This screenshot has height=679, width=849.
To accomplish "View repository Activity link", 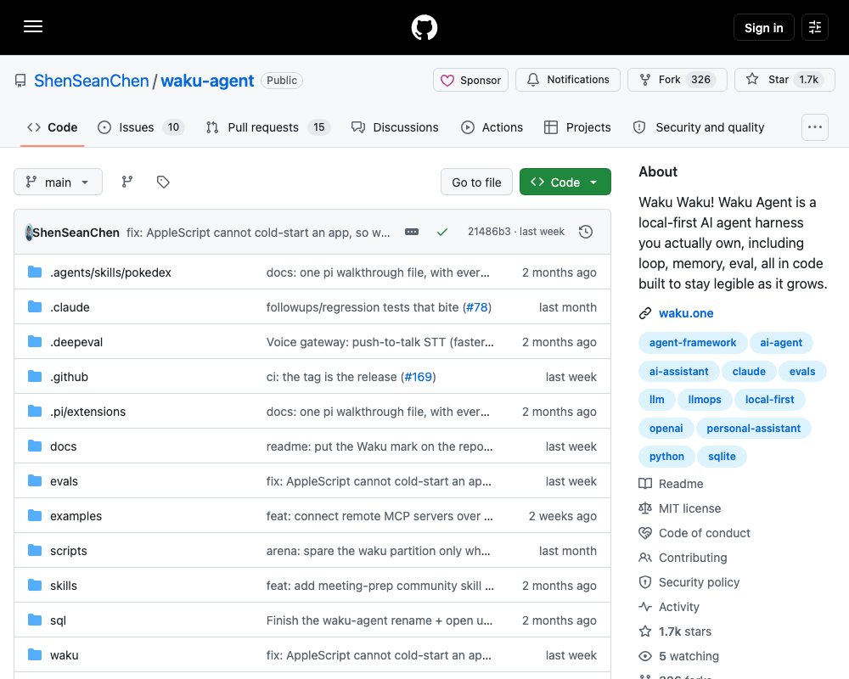I will coord(669,607).
